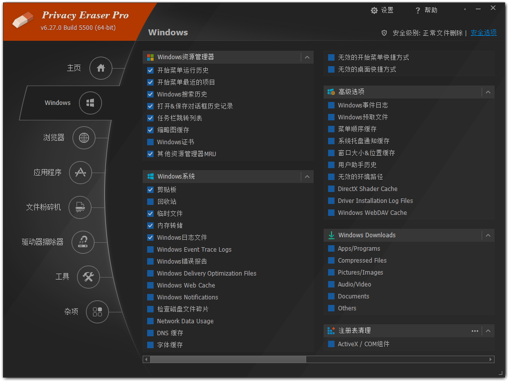The width and height of the screenshot is (509, 382).
Task: Collapse the Windows资源管理器 section
Action: [x=307, y=57]
